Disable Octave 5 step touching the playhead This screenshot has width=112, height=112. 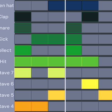[56, 95]
